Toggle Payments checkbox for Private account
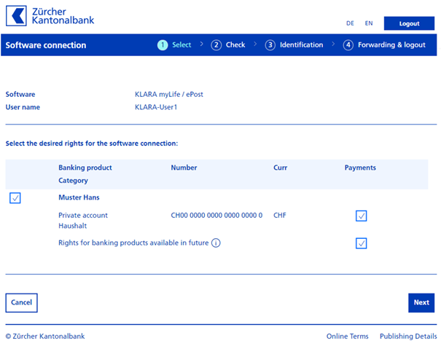 click(361, 216)
